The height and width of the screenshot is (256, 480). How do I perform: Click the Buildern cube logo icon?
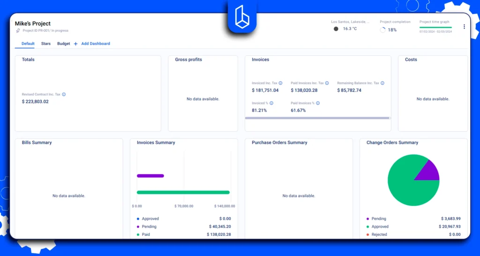click(242, 17)
